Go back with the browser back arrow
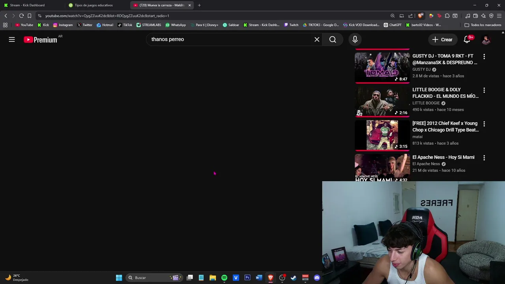 [x=6, y=16]
